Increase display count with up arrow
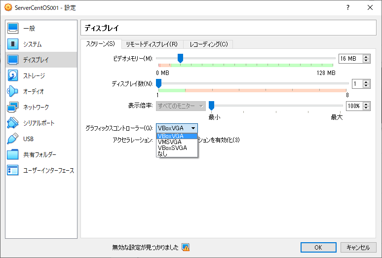Image resolution: width=382 pixels, height=258 pixels. tap(366, 82)
